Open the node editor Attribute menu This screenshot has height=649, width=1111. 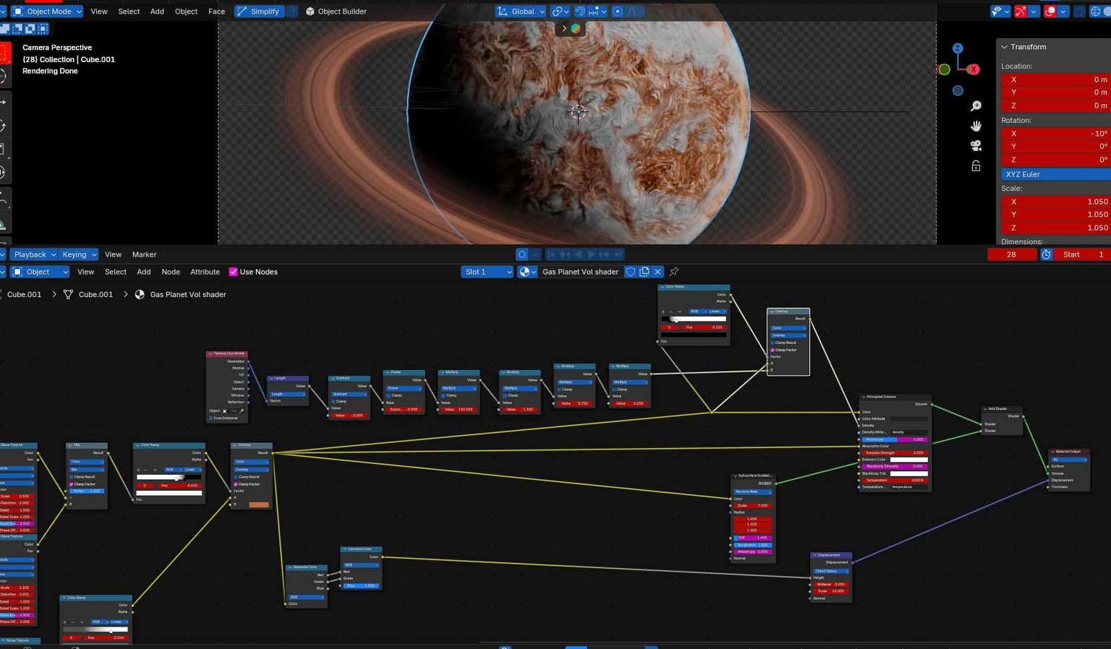point(205,272)
